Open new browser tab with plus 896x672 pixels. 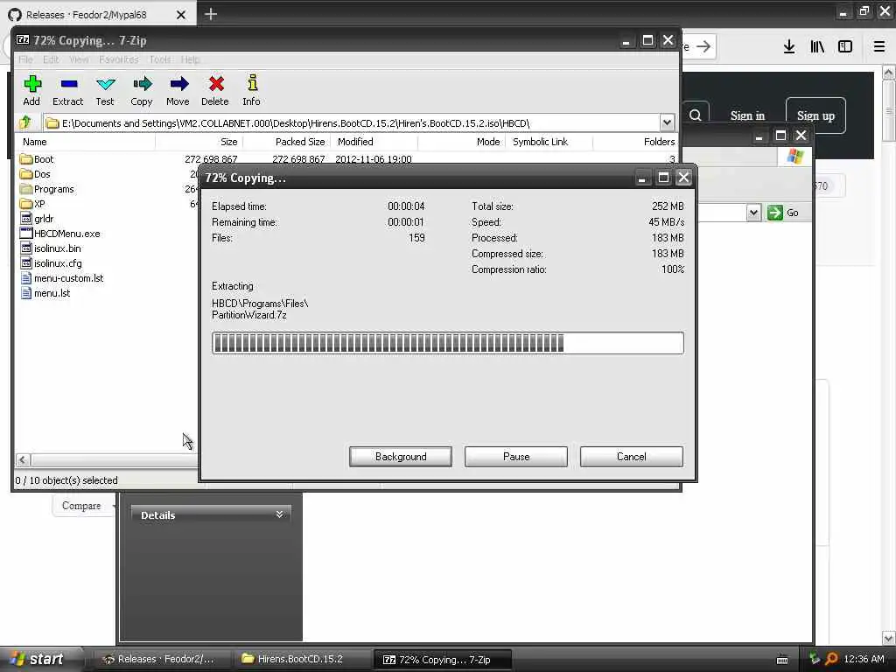211,14
